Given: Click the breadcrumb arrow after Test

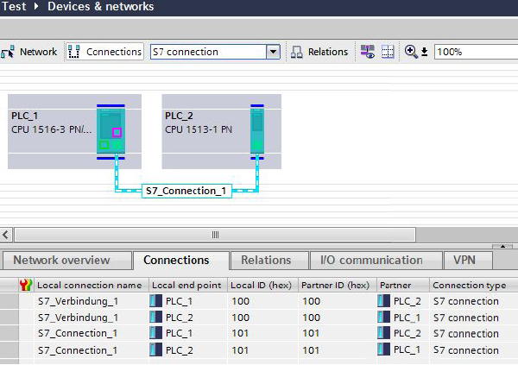Looking at the screenshot, I should pyautogui.click(x=36, y=6).
